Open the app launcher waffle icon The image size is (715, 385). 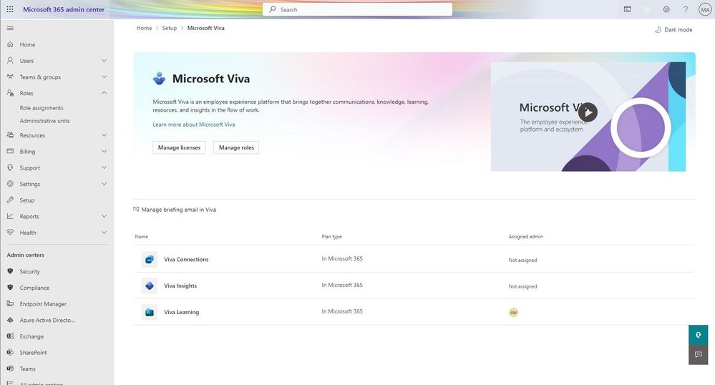click(10, 9)
